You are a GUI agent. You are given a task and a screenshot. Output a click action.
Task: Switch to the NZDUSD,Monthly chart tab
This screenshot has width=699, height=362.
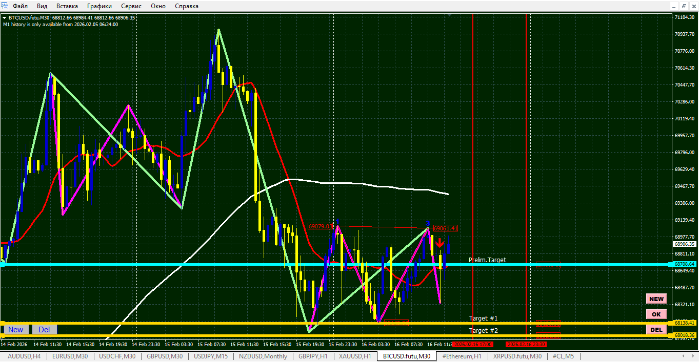tap(263, 356)
